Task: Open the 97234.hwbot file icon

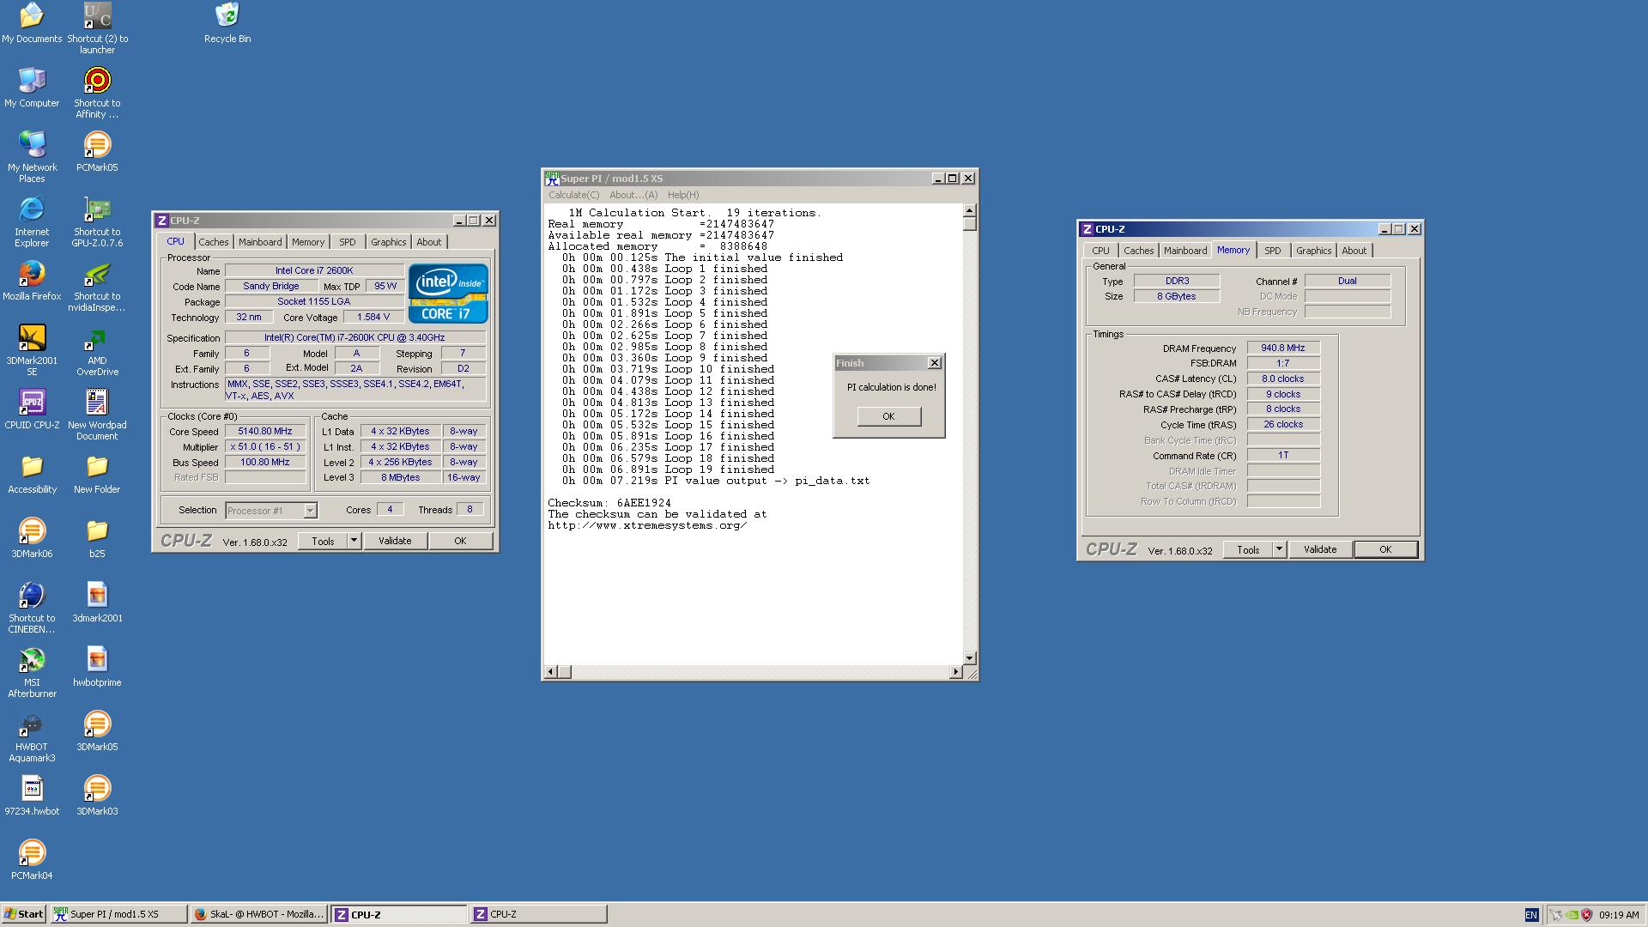Action: 32,796
